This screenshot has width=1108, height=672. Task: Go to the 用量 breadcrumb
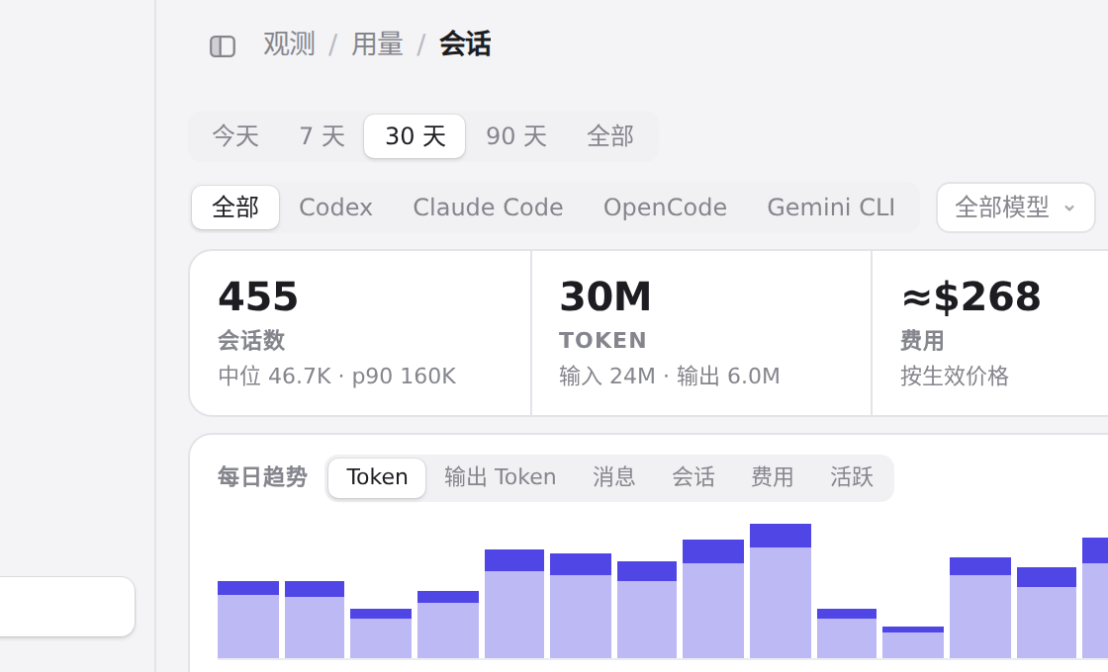[x=377, y=44]
